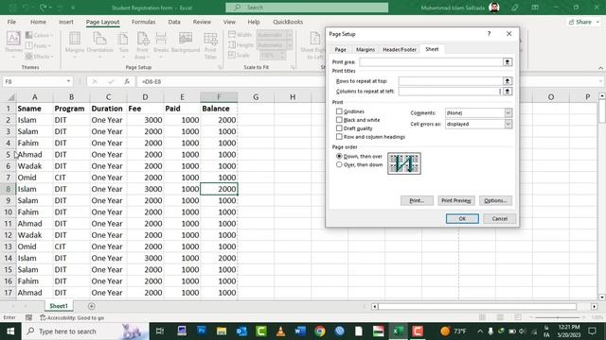
Task: Collapse rows to repeat range selector
Action: click(x=508, y=81)
